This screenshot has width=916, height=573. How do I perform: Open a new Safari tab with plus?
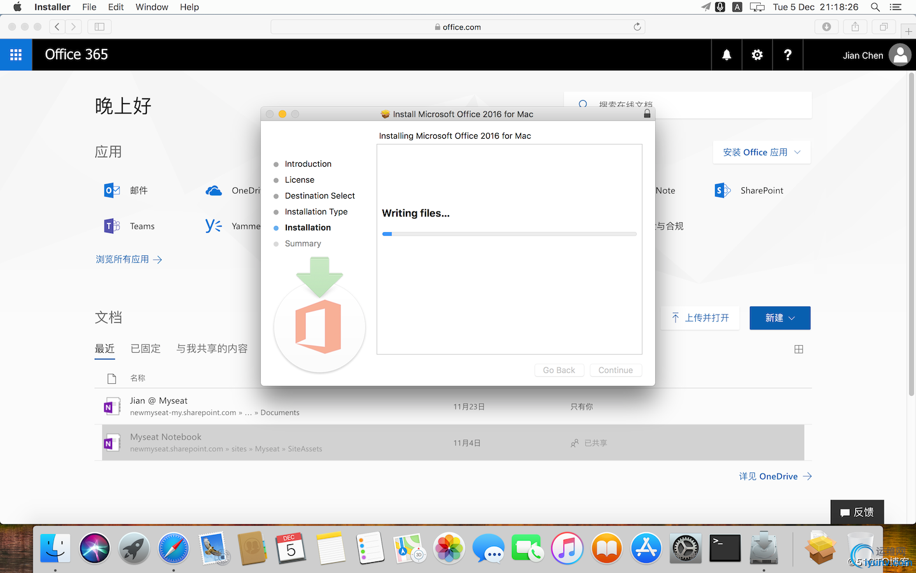[x=908, y=31]
